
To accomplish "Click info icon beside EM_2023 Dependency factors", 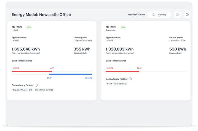I will [130, 79].
